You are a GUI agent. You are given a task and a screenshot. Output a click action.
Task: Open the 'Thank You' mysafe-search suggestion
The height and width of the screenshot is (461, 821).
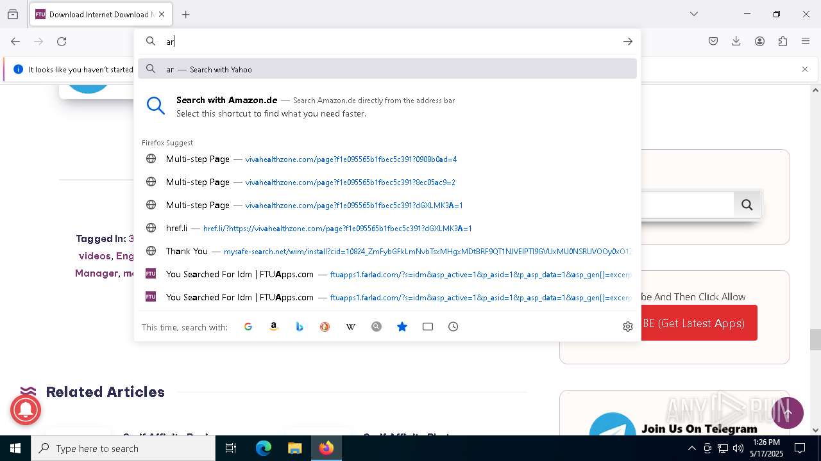[387, 251]
